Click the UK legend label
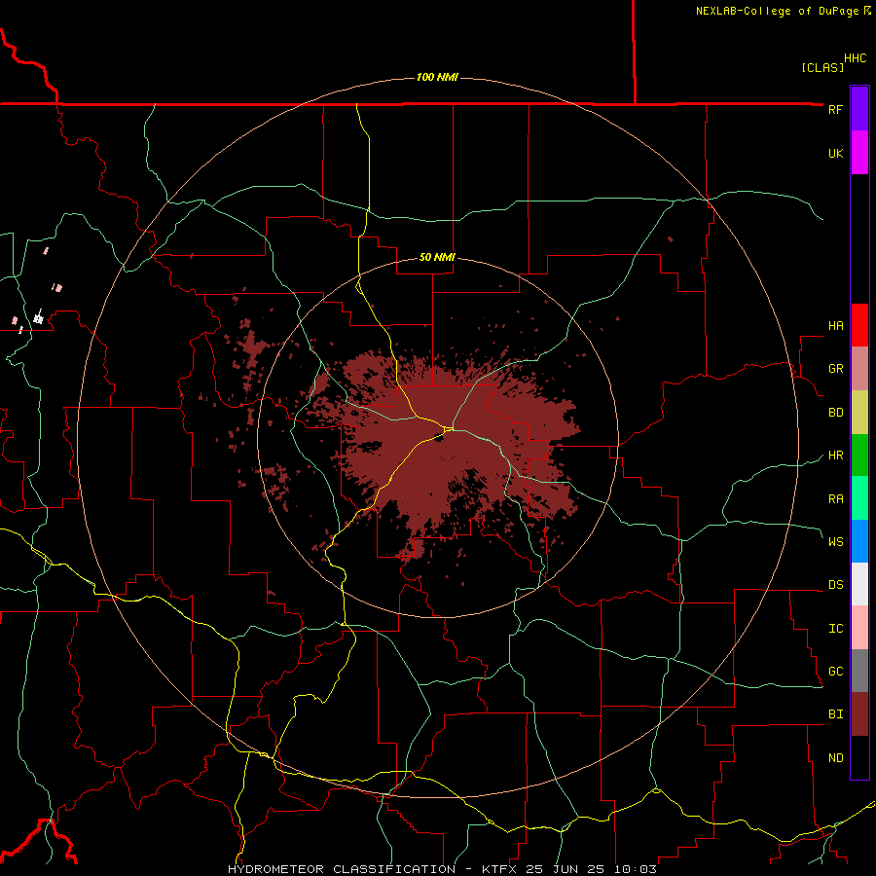 835,154
